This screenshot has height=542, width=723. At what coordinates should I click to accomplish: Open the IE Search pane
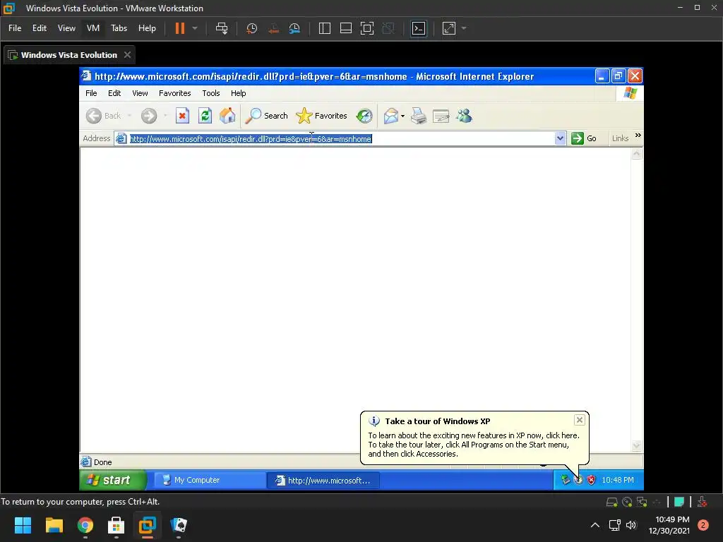[x=266, y=116]
